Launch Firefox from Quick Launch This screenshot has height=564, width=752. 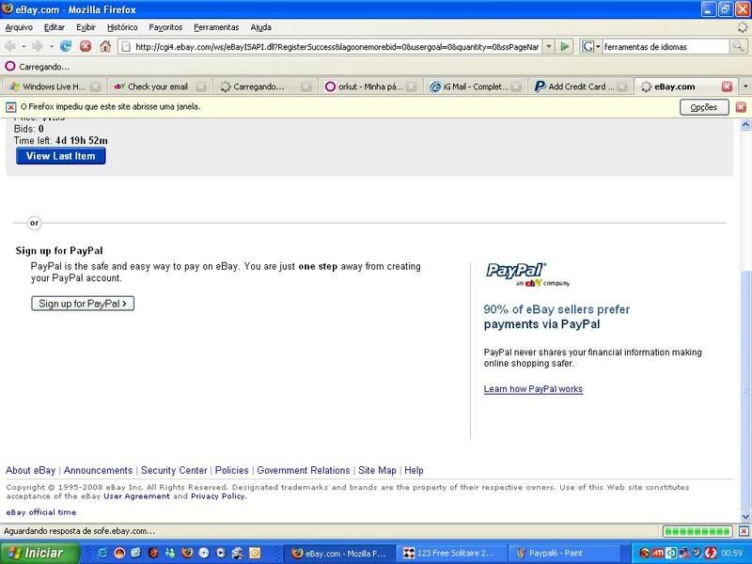[x=187, y=553]
